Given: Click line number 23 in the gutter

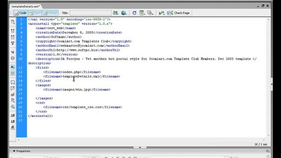Looking at the screenshot, I should click(21, 120).
